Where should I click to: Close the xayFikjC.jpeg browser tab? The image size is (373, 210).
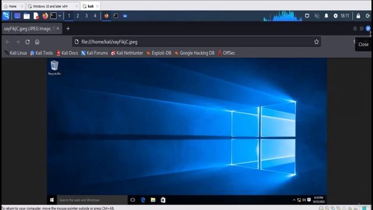(x=58, y=29)
